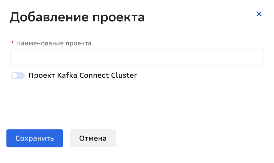
Task: Click the required field indicator asterisk
Action: [12, 43]
